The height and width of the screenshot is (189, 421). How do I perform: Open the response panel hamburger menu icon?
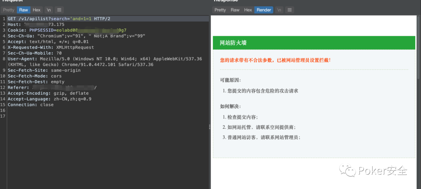click(289, 10)
